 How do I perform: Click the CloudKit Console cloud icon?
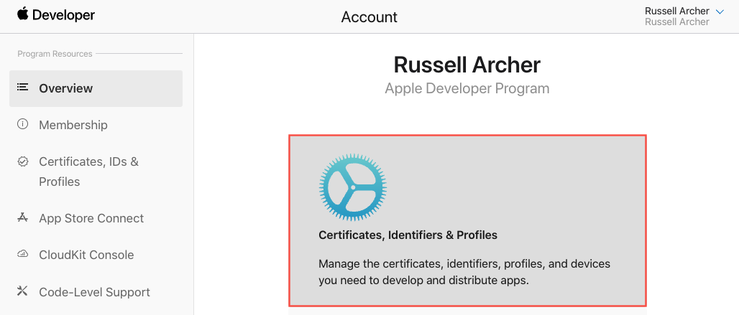(22, 254)
